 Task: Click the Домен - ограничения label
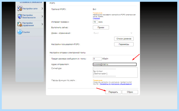[x=61, y=33]
